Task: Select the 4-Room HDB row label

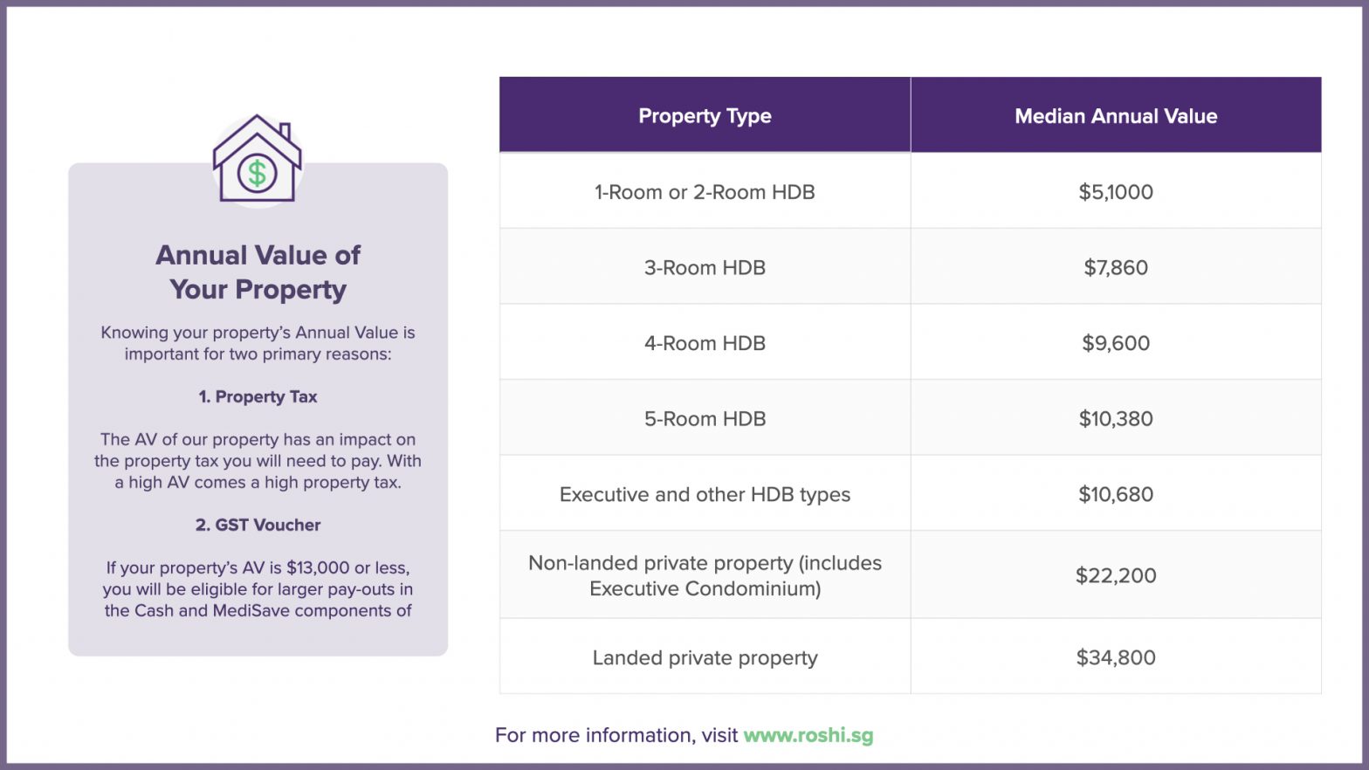Action: pyautogui.click(x=705, y=343)
